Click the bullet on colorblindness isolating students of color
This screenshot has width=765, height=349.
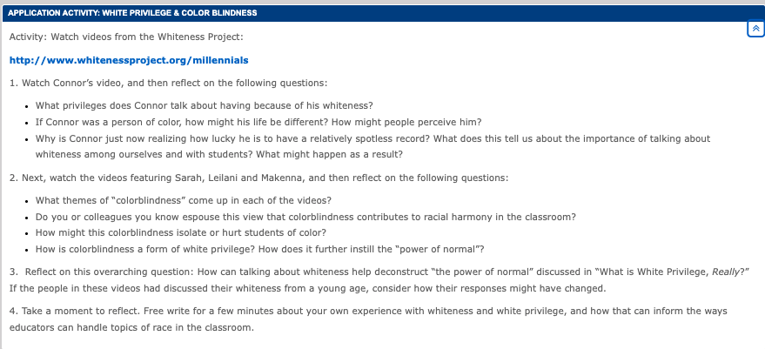point(181,232)
